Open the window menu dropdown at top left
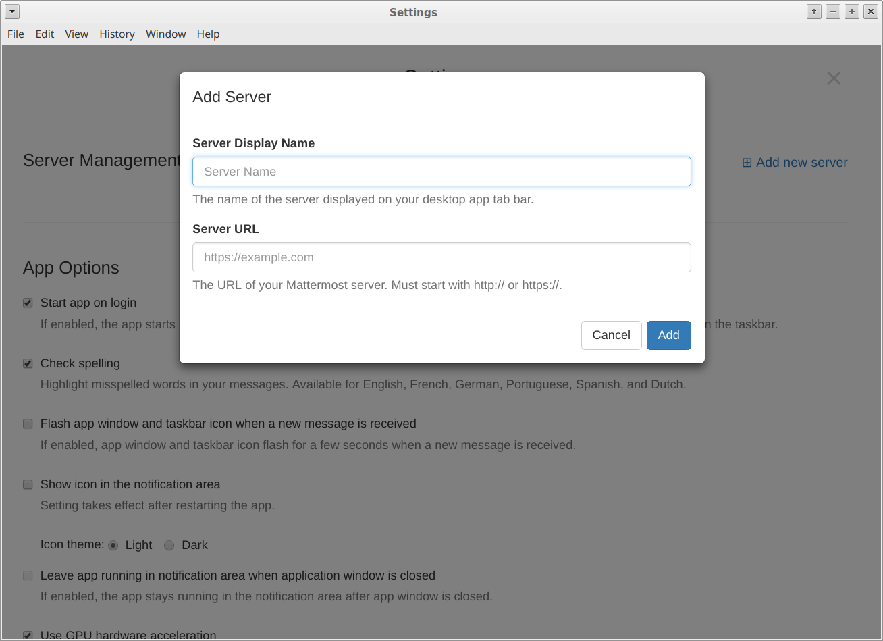This screenshot has height=641, width=883. [11, 11]
